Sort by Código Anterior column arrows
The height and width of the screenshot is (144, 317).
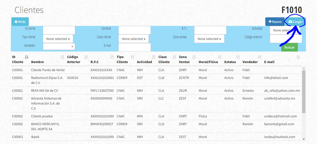[x=86, y=57]
